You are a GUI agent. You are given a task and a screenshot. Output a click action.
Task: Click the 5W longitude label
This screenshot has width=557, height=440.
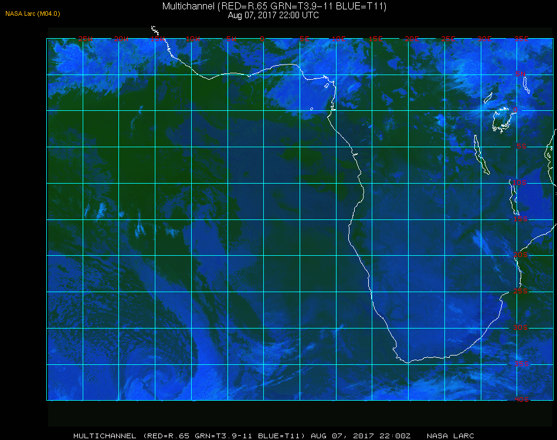point(231,39)
